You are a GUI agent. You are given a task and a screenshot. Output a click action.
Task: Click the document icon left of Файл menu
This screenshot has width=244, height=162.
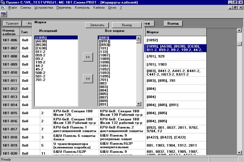(3, 7)
